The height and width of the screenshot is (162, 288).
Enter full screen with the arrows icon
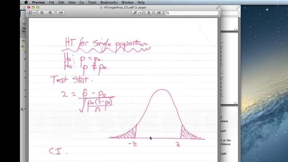[x=218, y=8]
